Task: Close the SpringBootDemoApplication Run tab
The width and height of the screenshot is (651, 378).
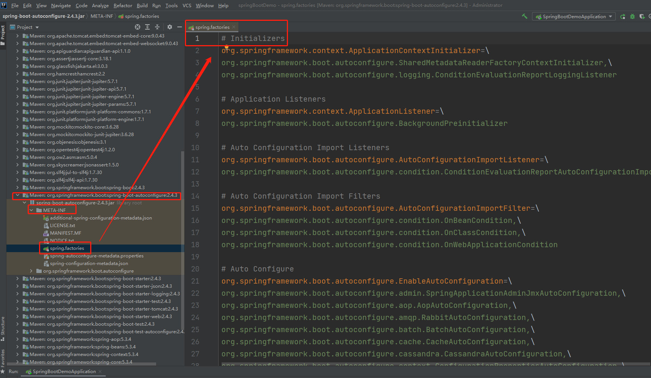Action: [100, 372]
